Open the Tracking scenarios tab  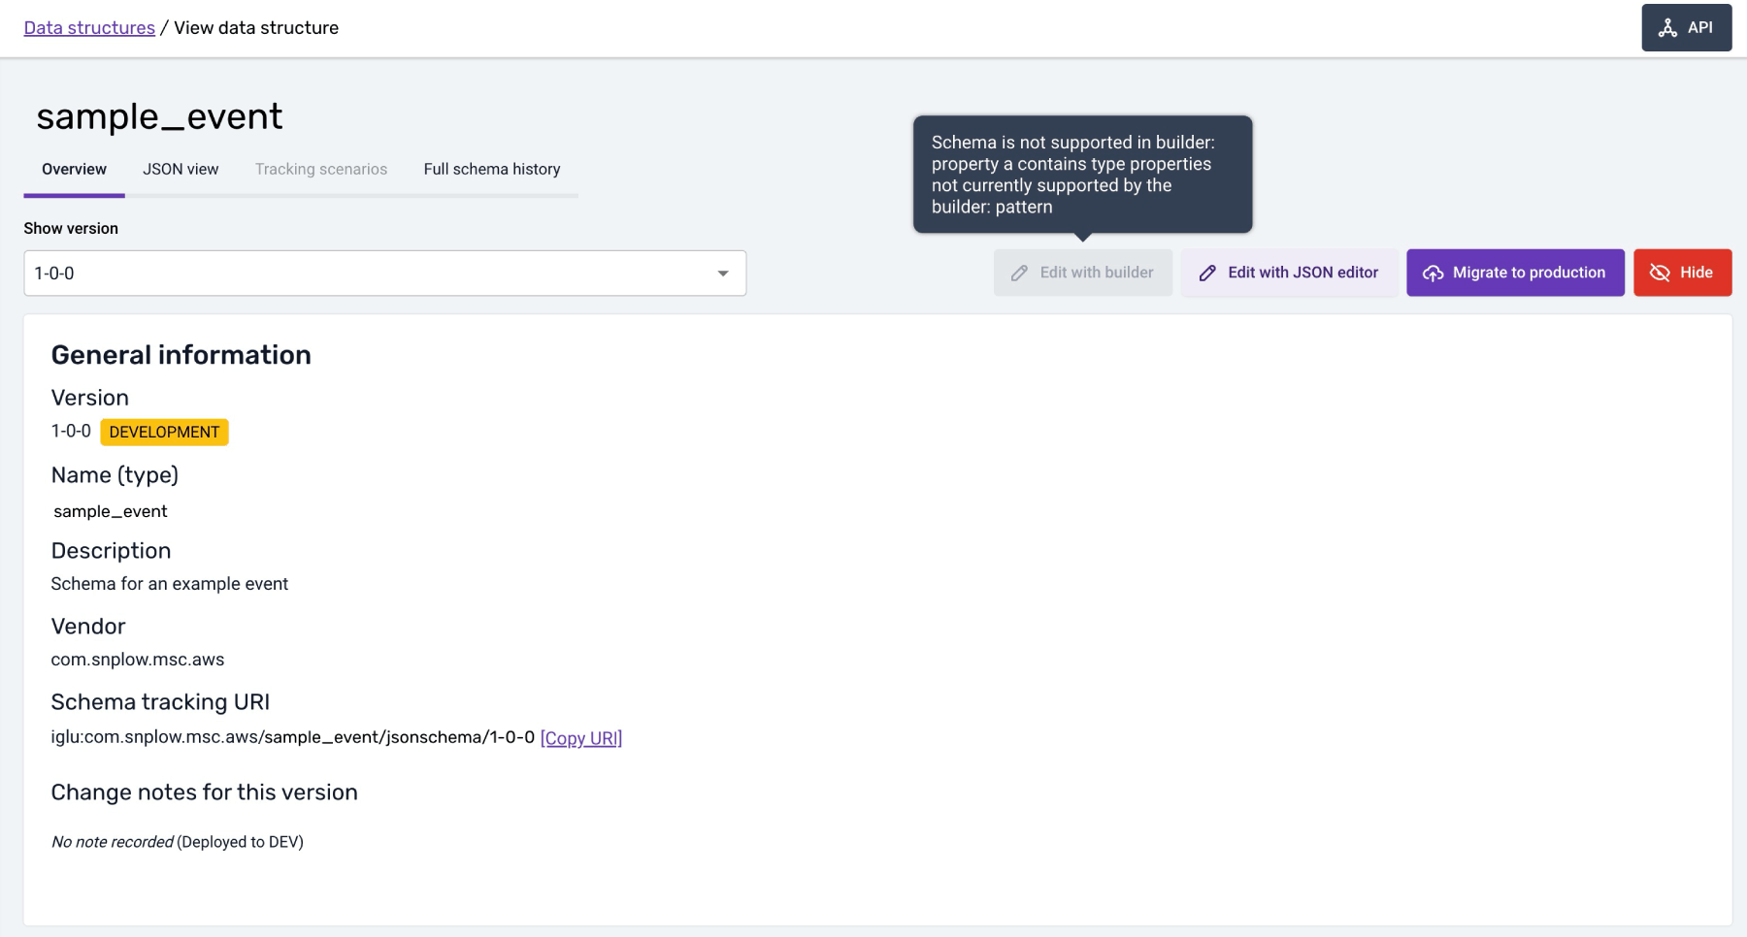pyautogui.click(x=321, y=169)
